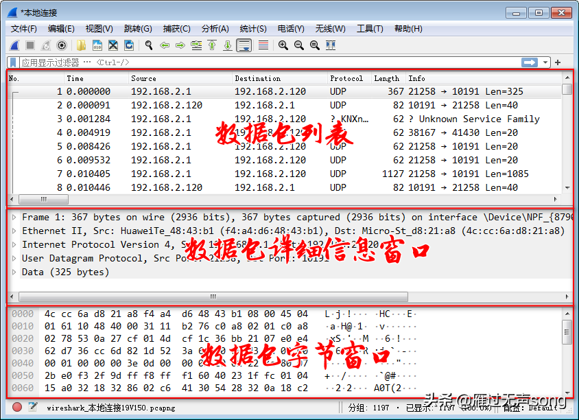The height and width of the screenshot is (420, 579).
Task: Select packet 2 at time 0.000091
Action: coord(284,105)
